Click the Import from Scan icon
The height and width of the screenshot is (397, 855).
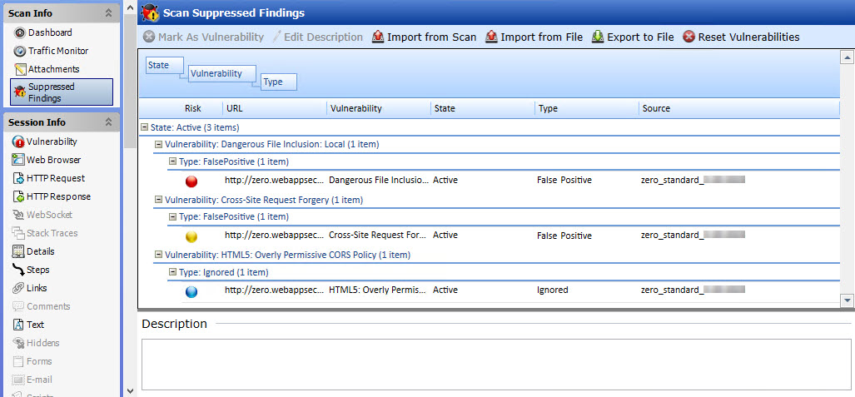tap(378, 37)
